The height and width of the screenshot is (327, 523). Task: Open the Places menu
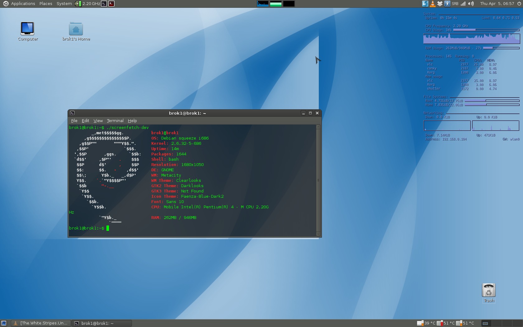46,4
